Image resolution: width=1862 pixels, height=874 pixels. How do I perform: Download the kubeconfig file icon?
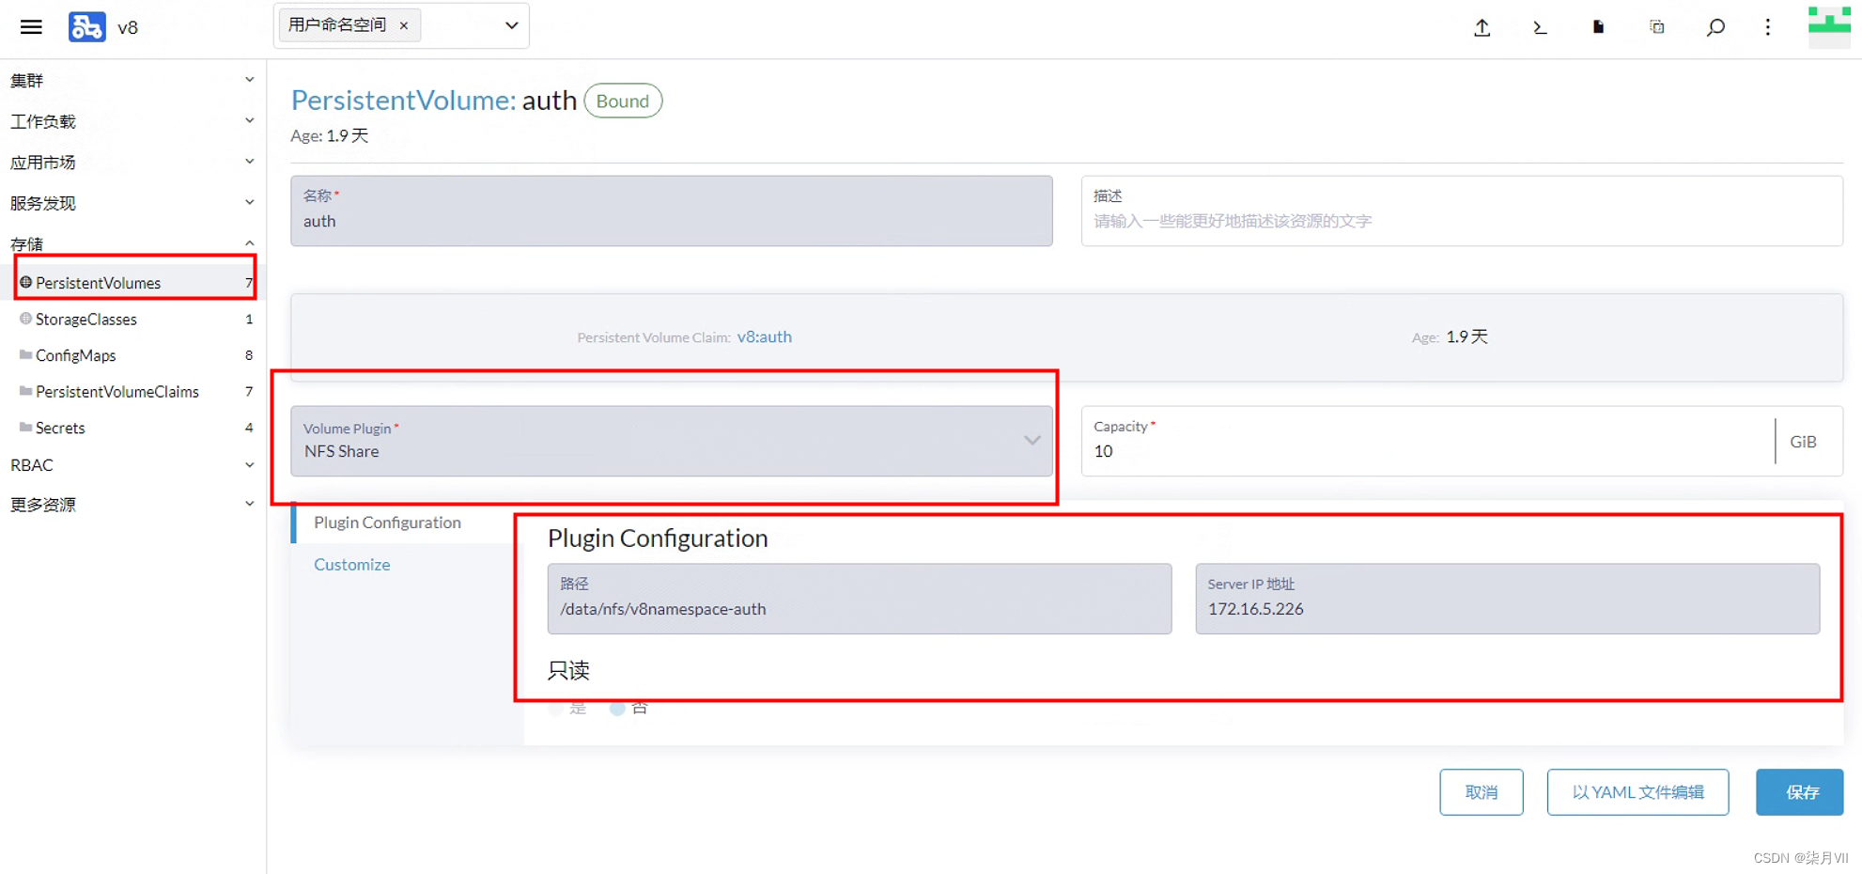tap(1598, 27)
